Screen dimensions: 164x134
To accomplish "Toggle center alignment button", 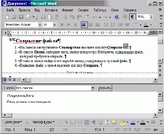I will [x=91, y=25].
